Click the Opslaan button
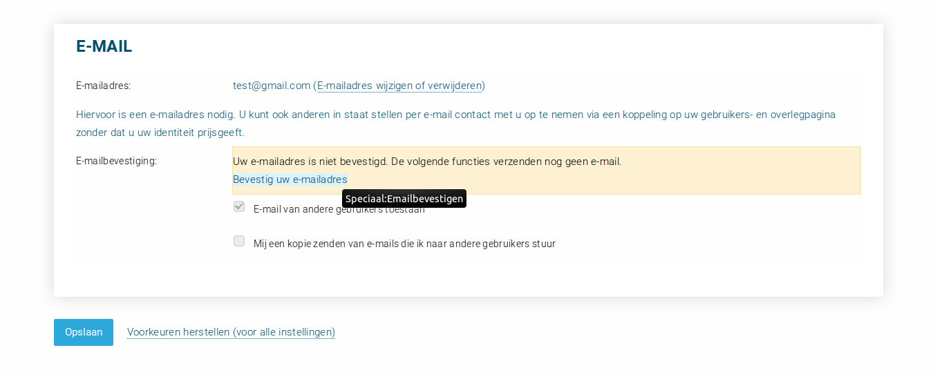This screenshot has width=935, height=379. (x=84, y=332)
